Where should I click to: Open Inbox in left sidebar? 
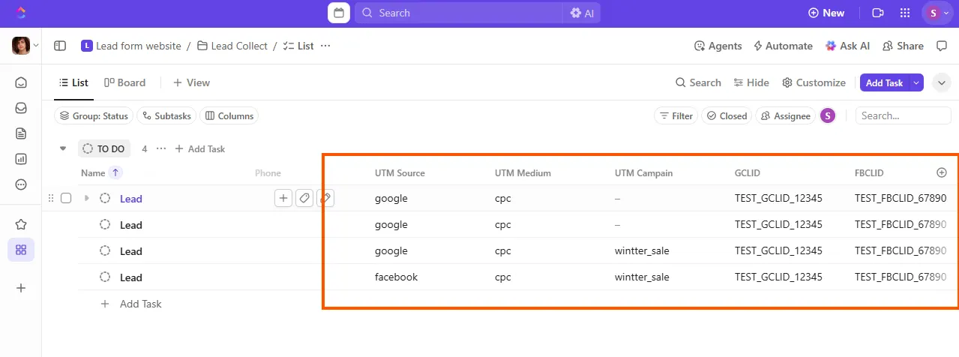21,108
